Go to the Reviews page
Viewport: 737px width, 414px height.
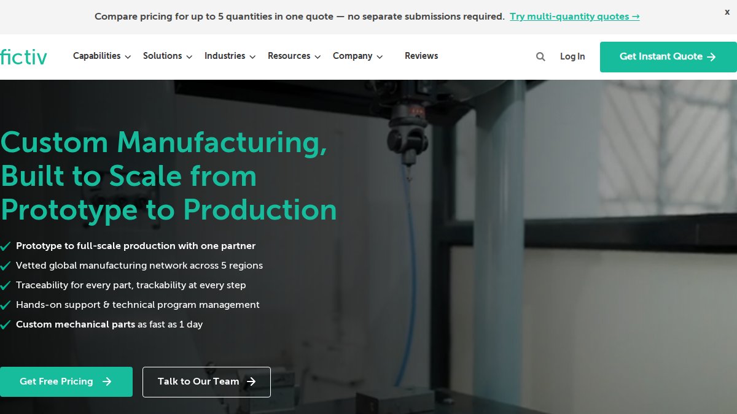coord(421,56)
